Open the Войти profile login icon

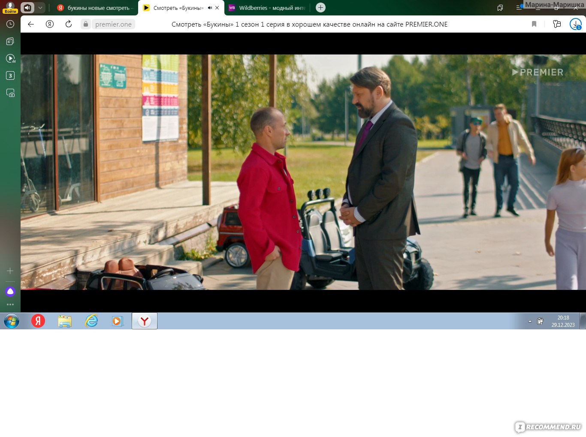(10, 7)
